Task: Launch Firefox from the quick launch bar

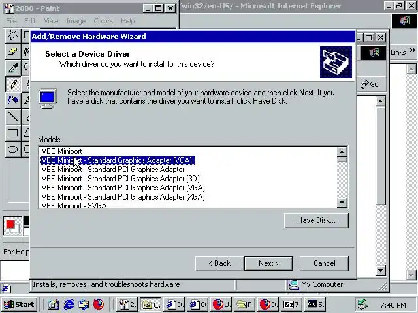Action: (99, 305)
